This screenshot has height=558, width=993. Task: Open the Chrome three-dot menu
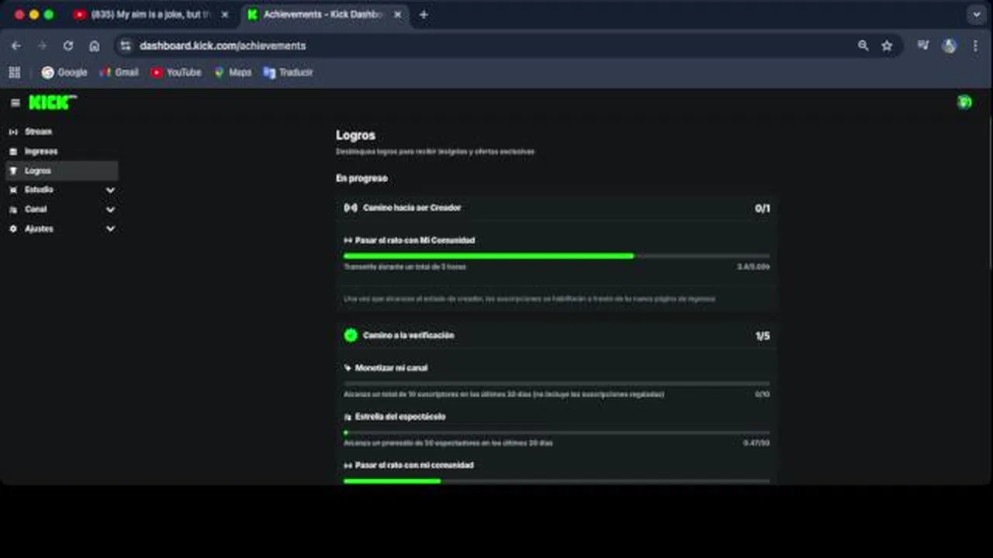975,46
